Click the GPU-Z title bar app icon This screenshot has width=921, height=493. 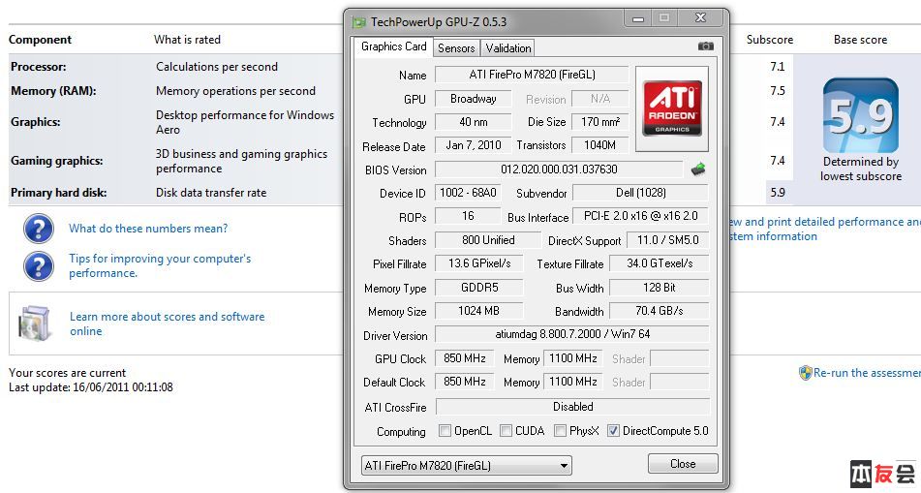(x=358, y=21)
